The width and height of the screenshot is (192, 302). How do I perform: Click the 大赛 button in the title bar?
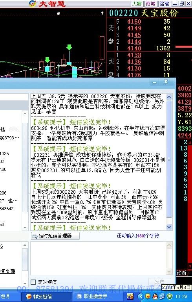pyautogui.click(x=137, y=4)
